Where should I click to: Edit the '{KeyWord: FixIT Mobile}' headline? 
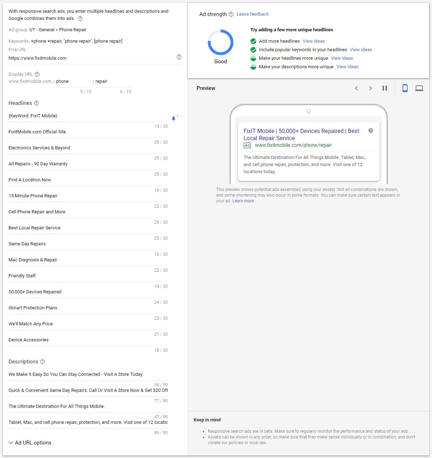coord(88,116)
